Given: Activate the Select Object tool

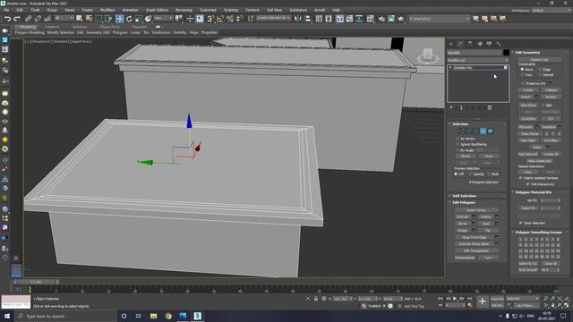Looking at the screenshot, I should [79, 19].
